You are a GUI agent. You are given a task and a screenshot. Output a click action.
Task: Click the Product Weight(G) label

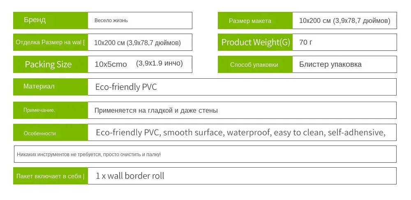[x=255, y=42]
